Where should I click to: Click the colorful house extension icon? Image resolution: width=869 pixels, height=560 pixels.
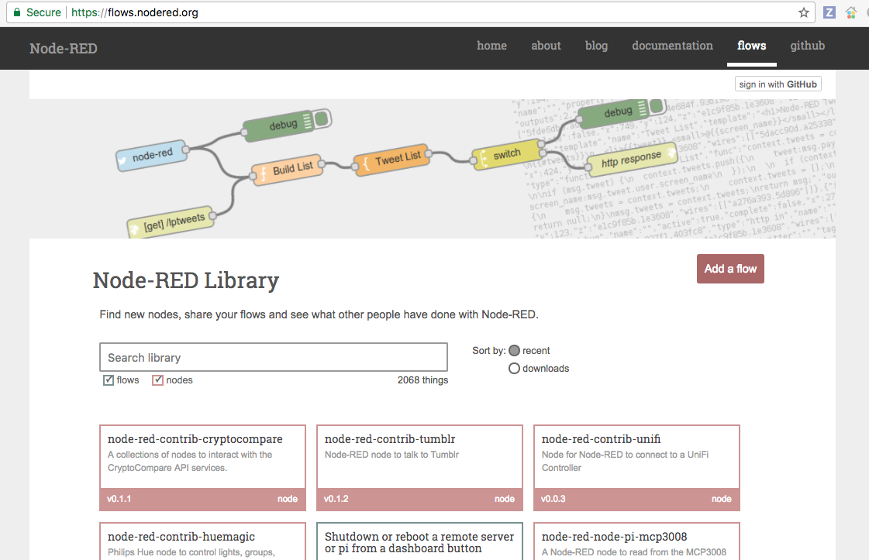(851, 12)
